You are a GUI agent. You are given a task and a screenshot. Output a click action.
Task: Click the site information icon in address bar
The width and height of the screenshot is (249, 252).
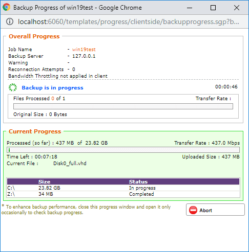coord(10,21)
